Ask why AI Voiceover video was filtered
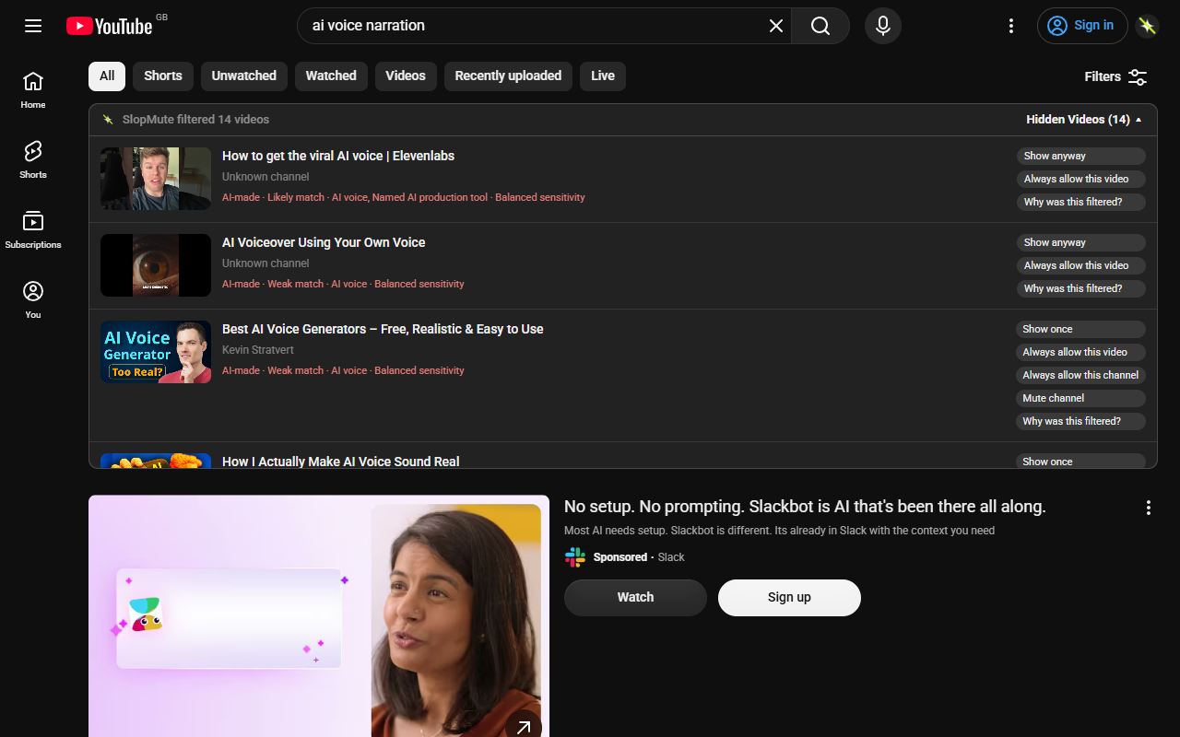This screenshot has width=1180, height=737. pyautogui.click(x=1081, y=288)
